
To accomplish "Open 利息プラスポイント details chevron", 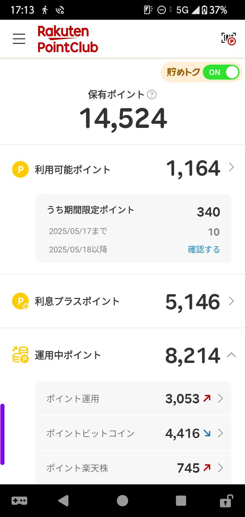I will point(231,301).
